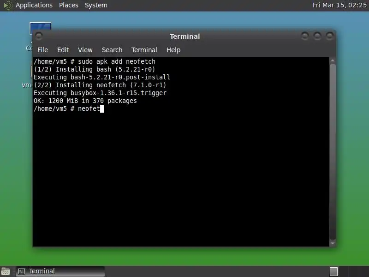Open the View menu in Terminal
Screen dimensions: 369x277
(85, 50)
